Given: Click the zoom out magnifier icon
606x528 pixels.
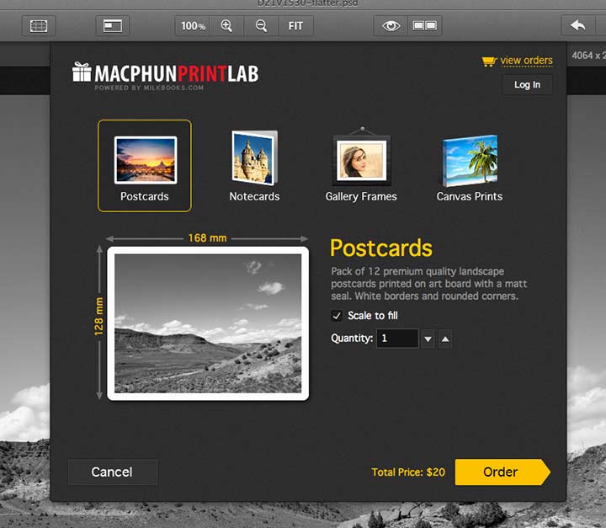Looking at the screenshot, I should pyautogui.click(x=261, y=26).
